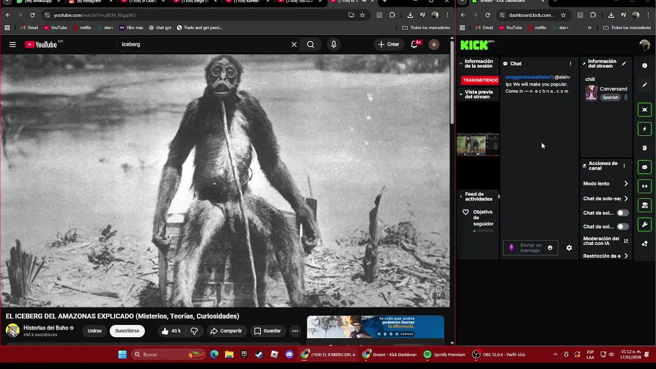Toggle Kick sidebar broadcast signal icon
Screen dimensions: 656x369
pos(645,186)
